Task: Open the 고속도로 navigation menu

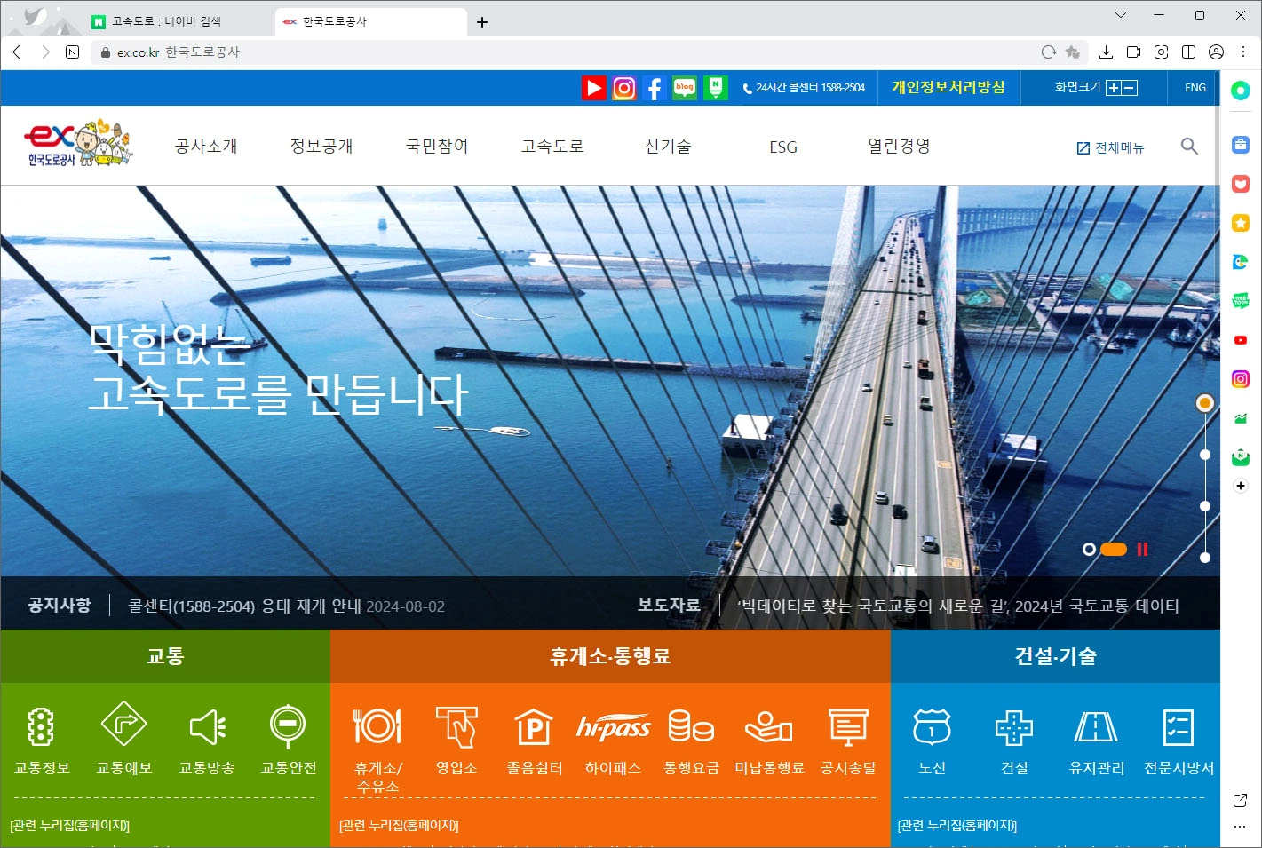Action: point(551,146)
